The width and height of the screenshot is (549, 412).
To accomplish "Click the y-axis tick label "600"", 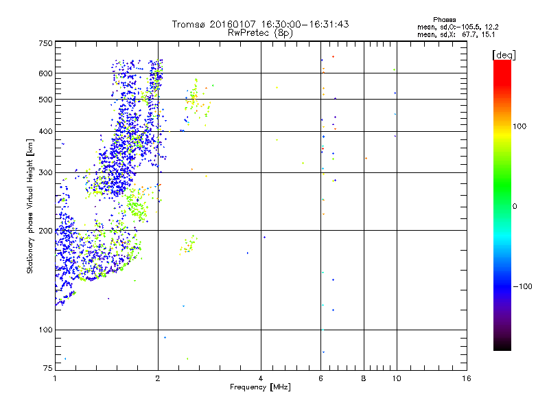I will [45, 73].
